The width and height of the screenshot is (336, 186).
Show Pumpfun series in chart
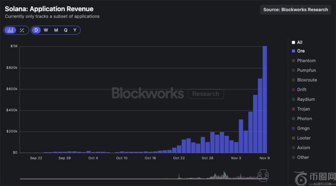306,70
